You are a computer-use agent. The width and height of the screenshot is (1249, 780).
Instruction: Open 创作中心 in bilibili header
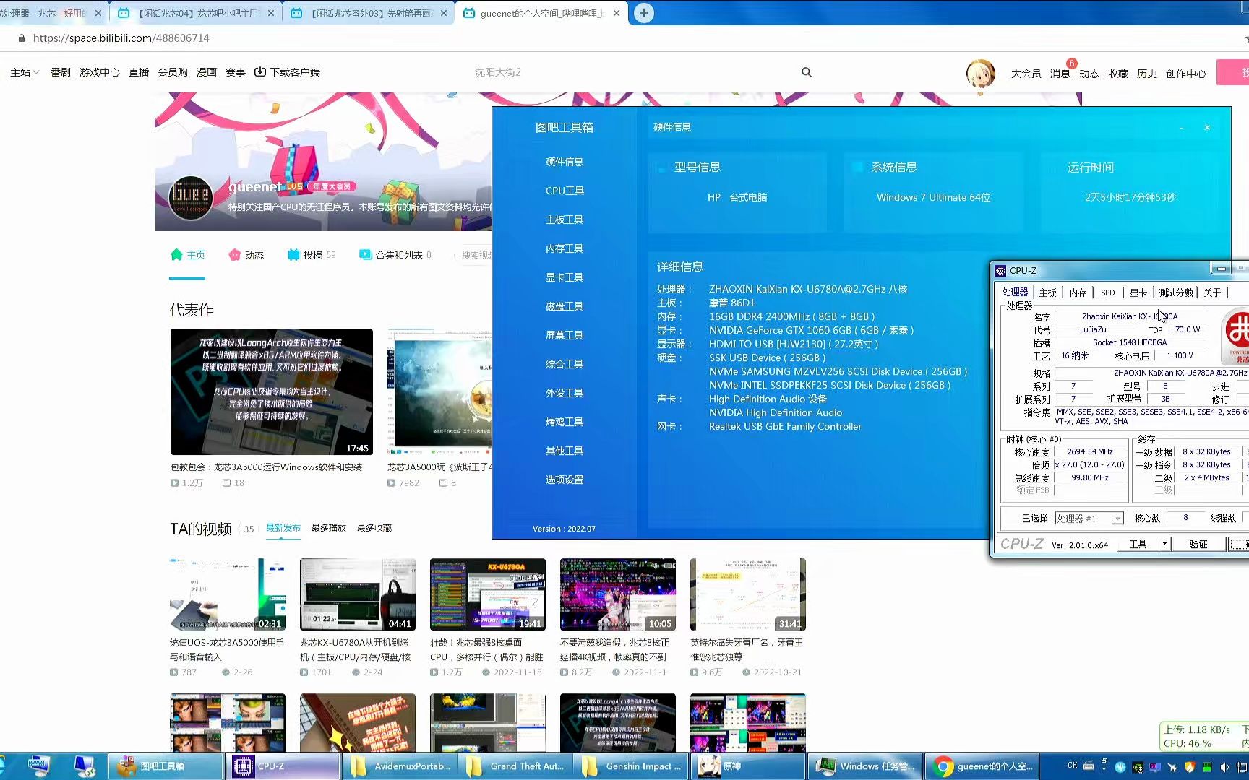(x=1185, y=74)
